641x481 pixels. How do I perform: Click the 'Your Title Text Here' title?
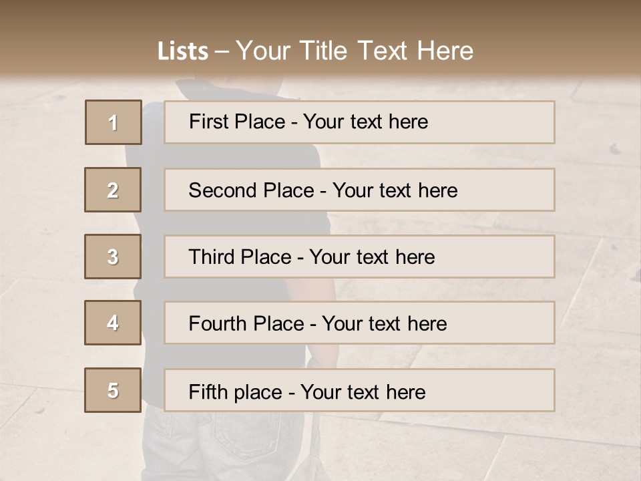[x=355, y=51]
